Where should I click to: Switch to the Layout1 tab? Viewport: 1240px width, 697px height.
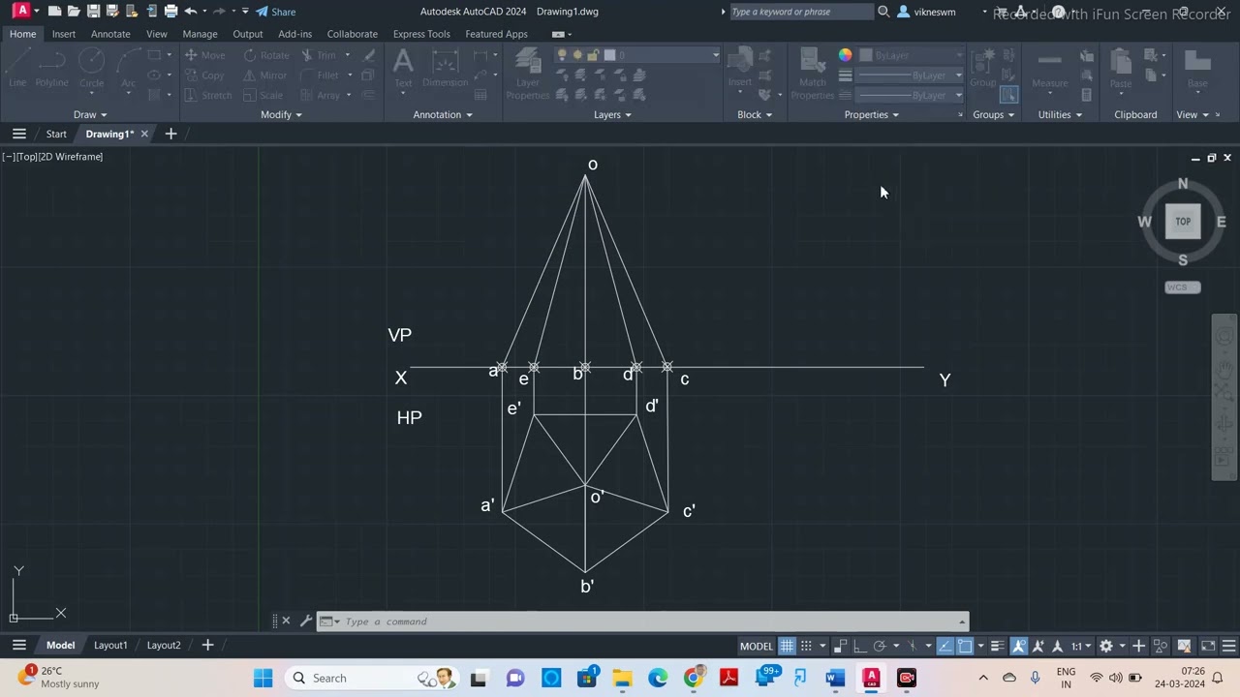[x=110, y=645]
